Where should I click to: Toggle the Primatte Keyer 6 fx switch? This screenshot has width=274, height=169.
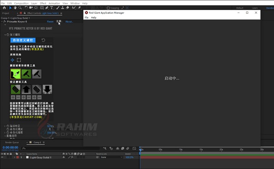5,21
